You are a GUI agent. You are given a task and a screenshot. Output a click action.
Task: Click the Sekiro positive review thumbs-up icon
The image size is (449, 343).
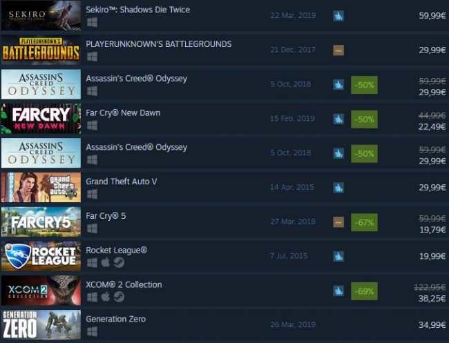coord(338,16)
